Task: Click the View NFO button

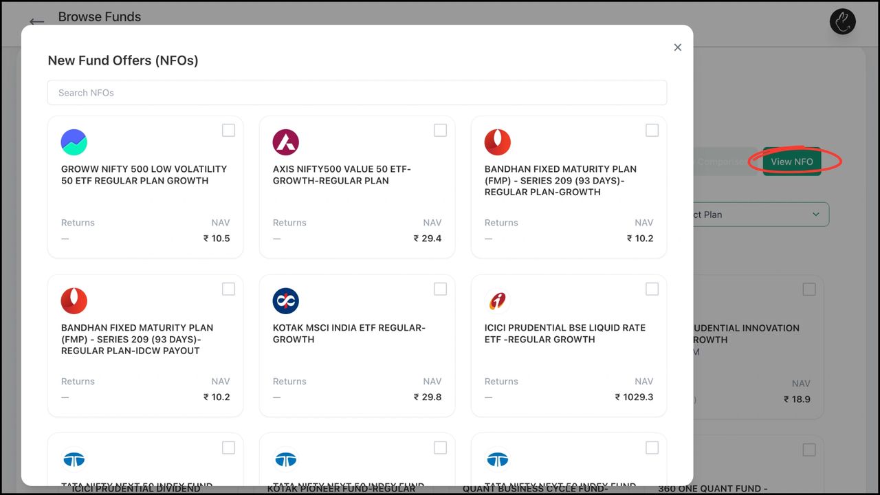Action: tap(792, 162)
